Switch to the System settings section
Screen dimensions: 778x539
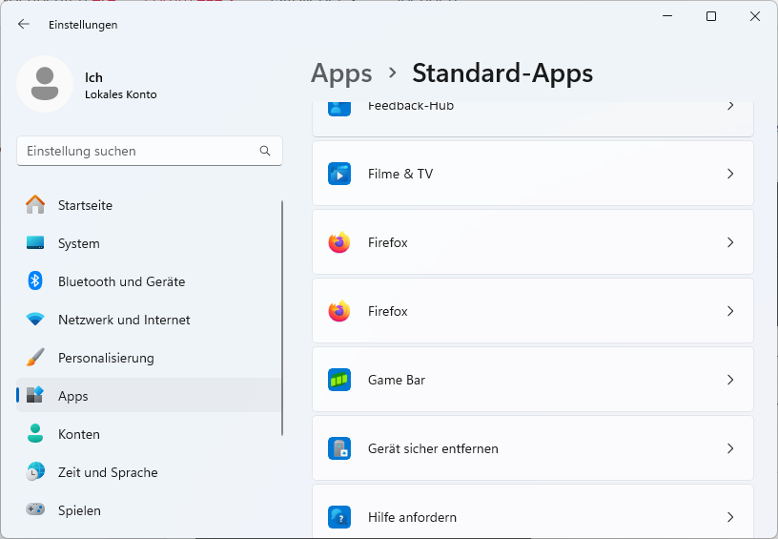(x=78, y=243)
